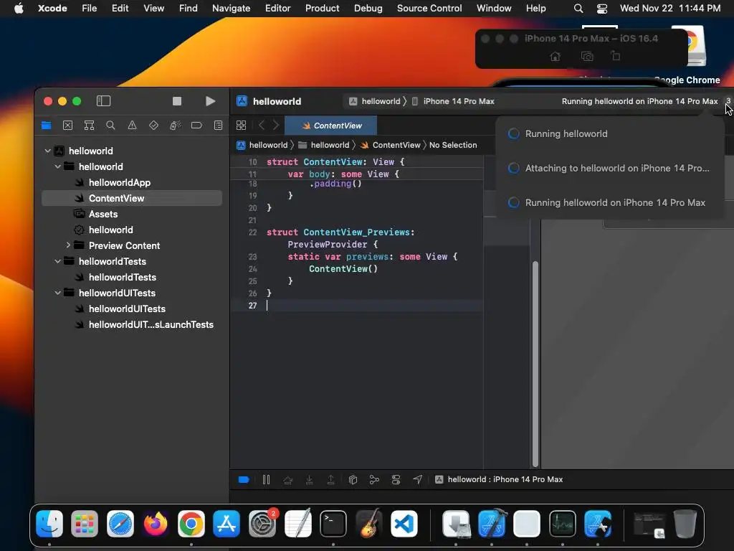Open helloworldUIT...sLaunchTests file
Image resolution: width=734 pixels, height=551 pixels.
(x=151, y=325)
